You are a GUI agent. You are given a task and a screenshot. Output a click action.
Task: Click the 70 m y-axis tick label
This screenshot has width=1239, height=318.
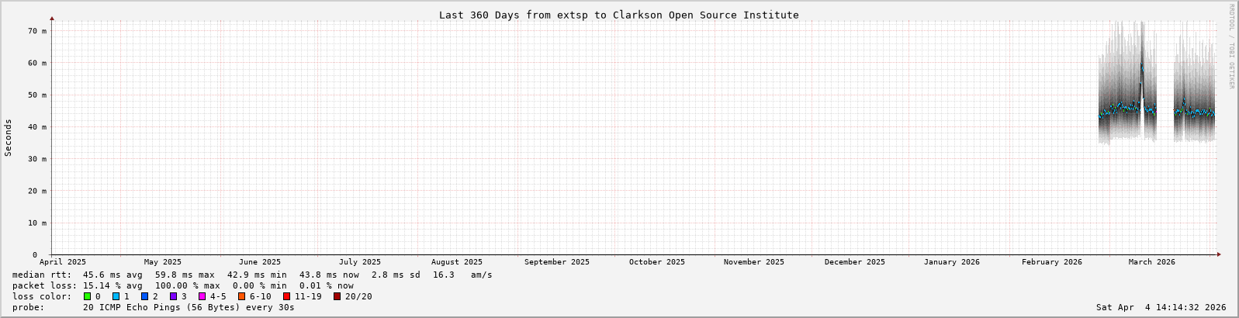37,31
